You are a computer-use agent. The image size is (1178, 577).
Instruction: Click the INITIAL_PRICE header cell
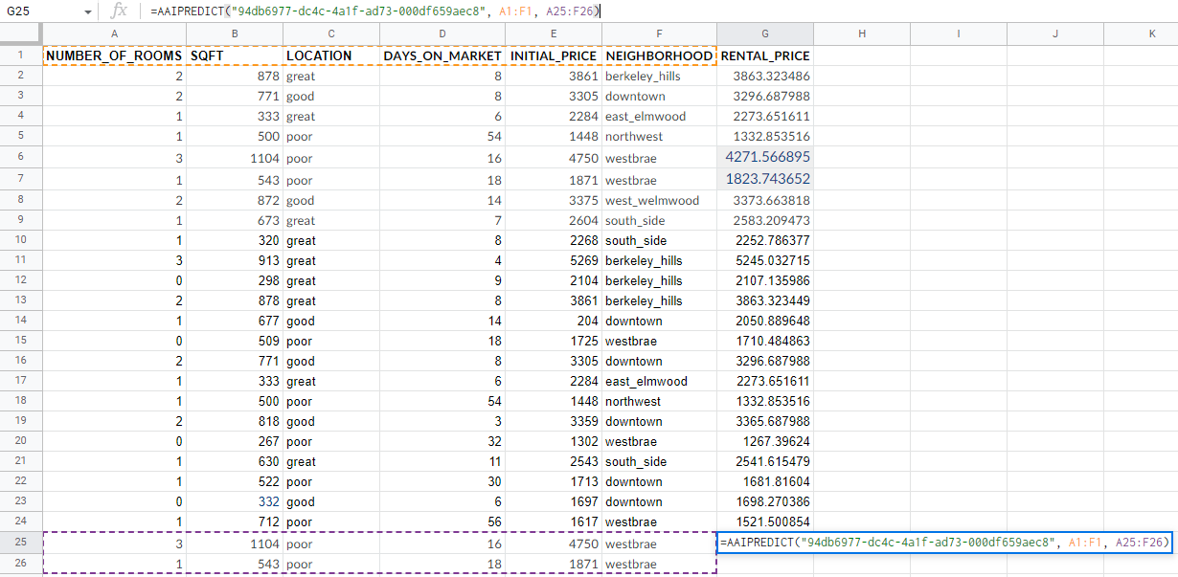point(554,55)
